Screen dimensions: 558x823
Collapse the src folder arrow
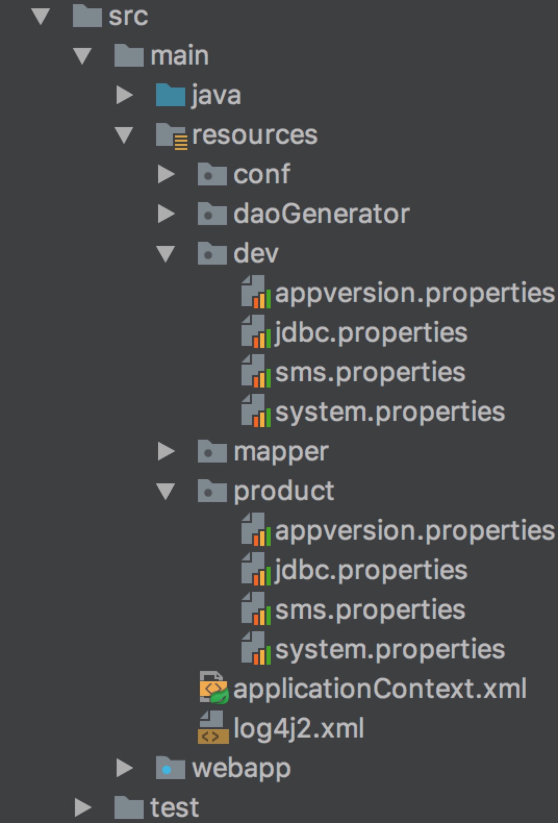[41, 16]
